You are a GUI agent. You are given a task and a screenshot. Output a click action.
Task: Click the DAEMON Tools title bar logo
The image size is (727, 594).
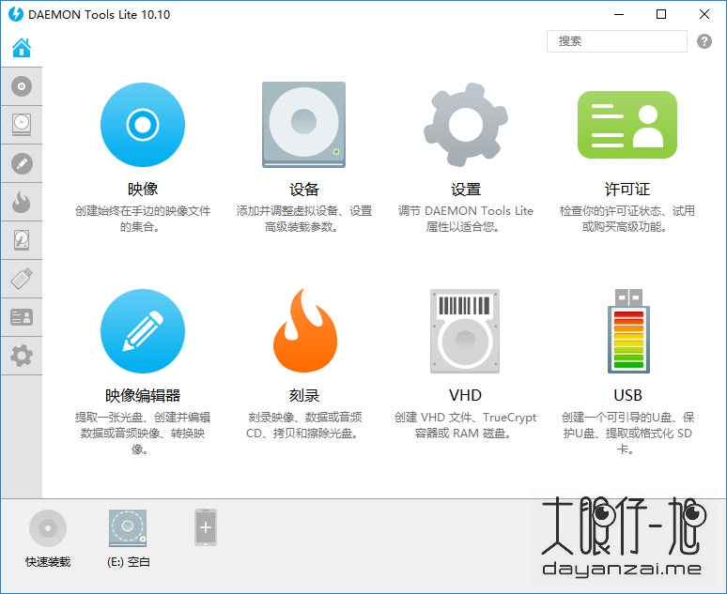point(16,14)
